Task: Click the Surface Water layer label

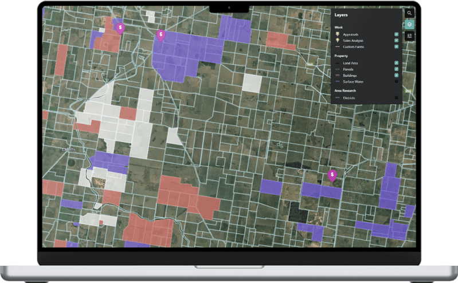Action: coord(353,82)
